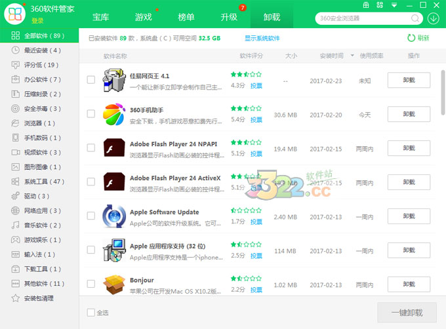Click the 浏览器 category icon
The image size is (446, 329).
pos(15,123)
